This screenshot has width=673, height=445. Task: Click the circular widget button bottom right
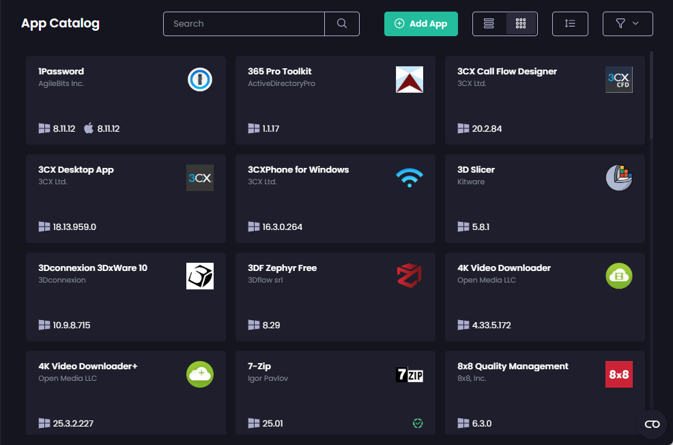click(x=651, y=424)
